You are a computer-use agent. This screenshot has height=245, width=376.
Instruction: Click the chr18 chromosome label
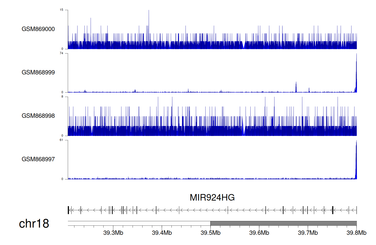point(34,223)
